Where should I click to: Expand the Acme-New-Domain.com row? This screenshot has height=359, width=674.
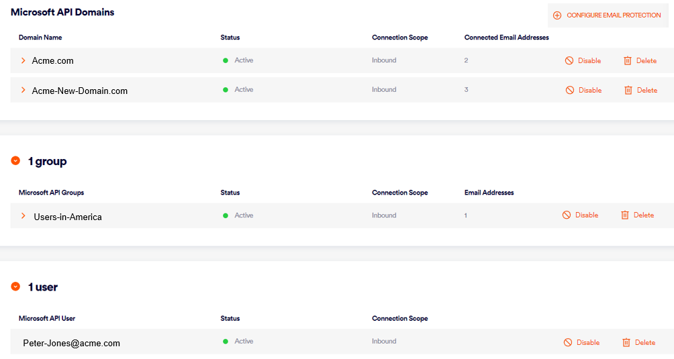coord(23,90)
